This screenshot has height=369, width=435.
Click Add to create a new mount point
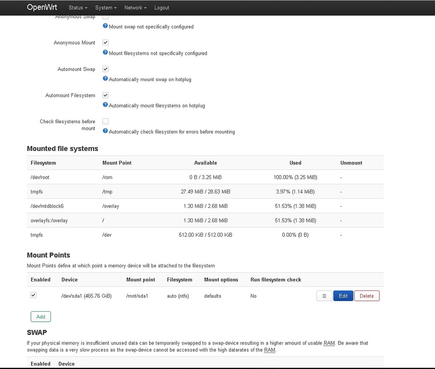tap(40, 316)
